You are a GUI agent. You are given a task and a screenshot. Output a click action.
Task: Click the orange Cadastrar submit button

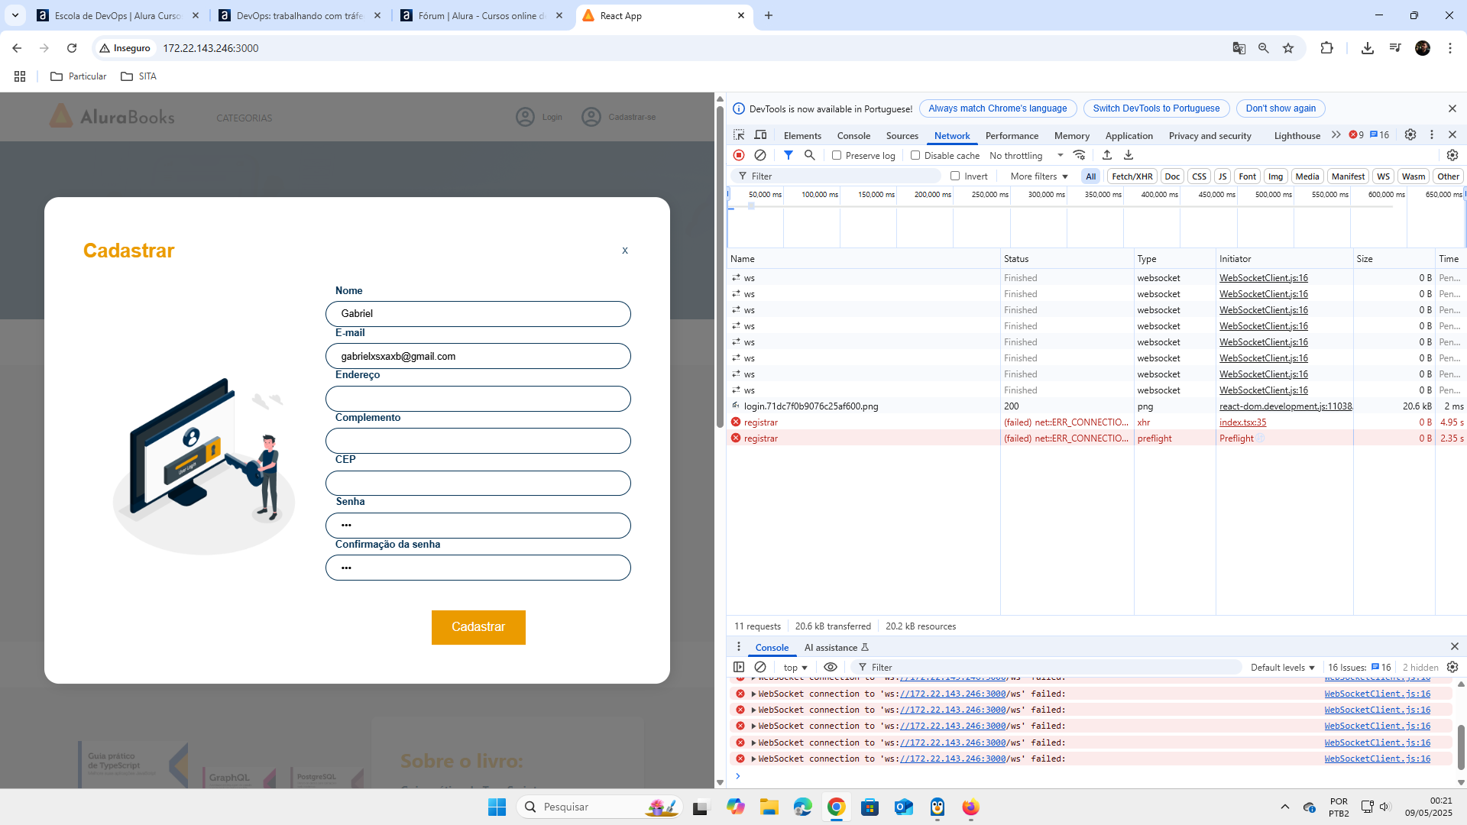pos(478,627)
